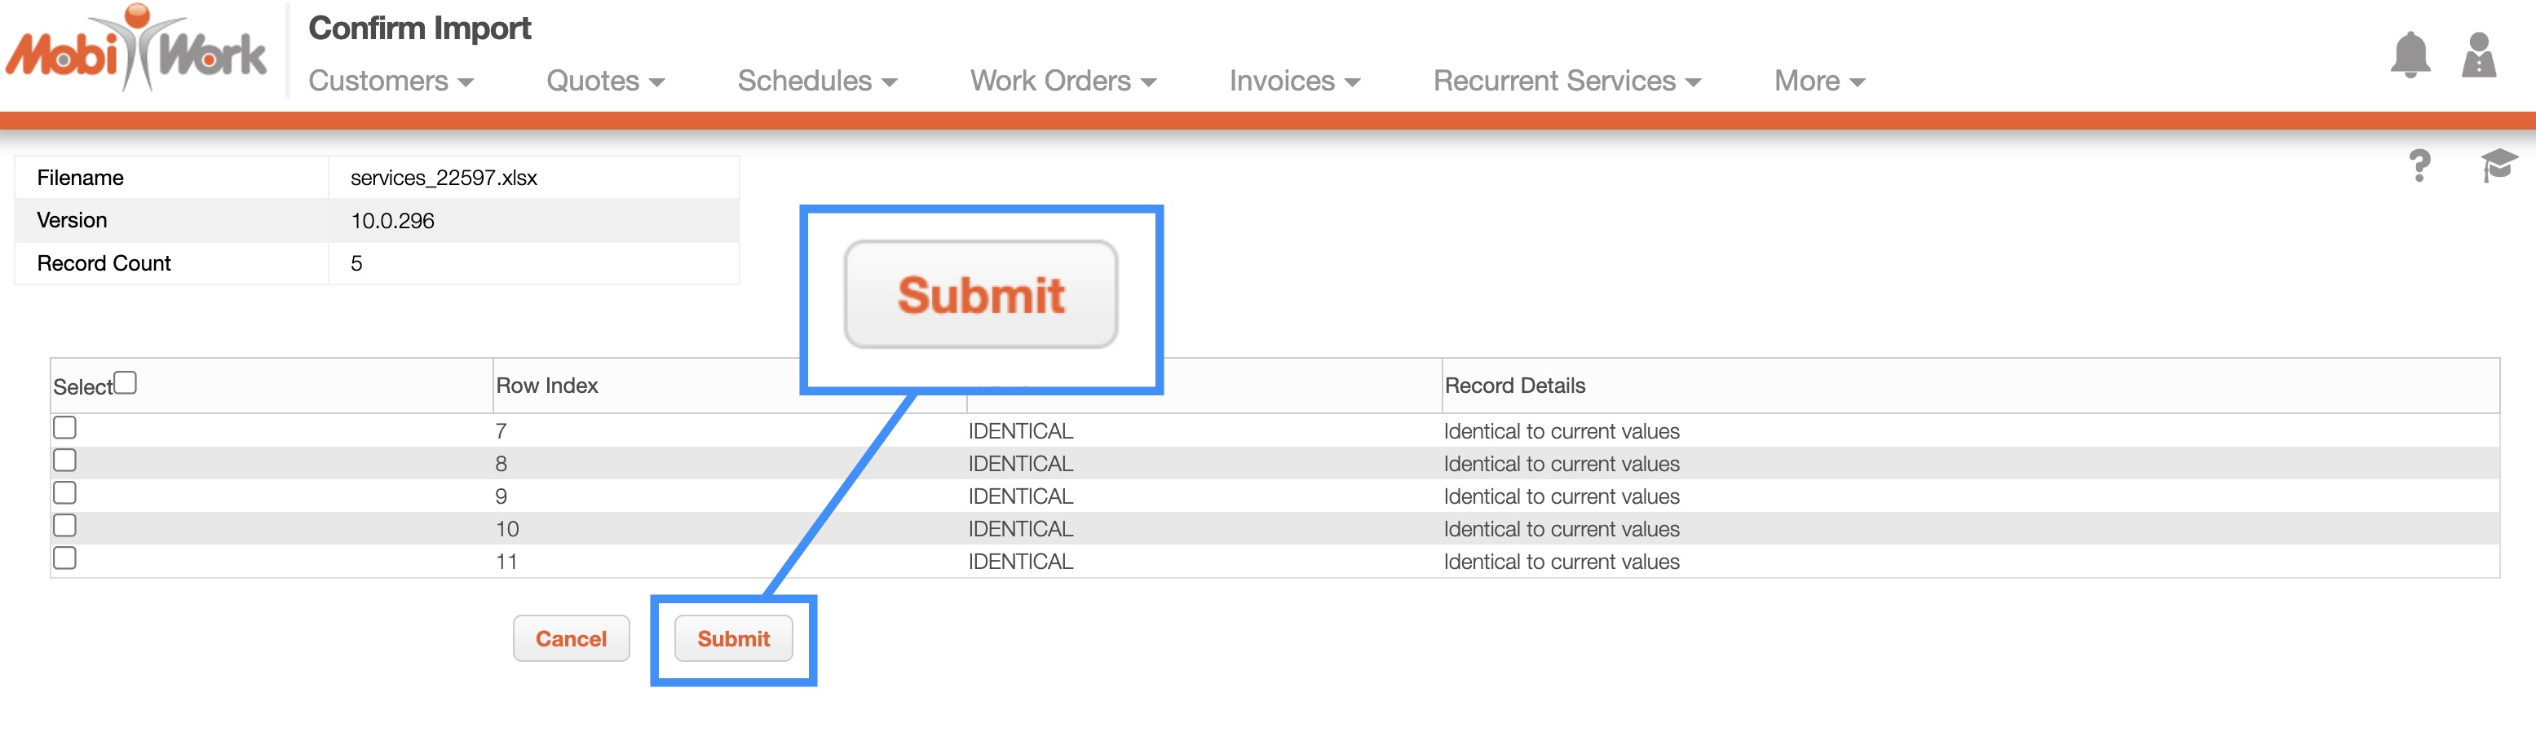The height and width of the screenshot is (732, 2536).
Task: Select the checkbox for row 9
Action: 65,493
